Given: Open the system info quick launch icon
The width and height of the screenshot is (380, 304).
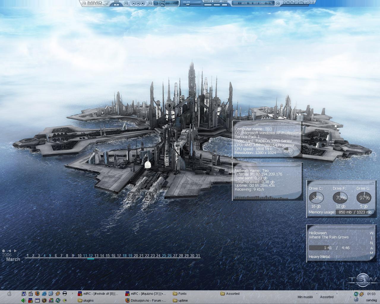Looking at the screenshot, I should 24,294.
